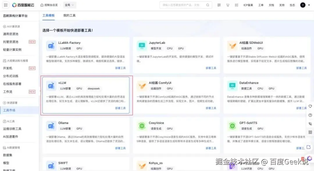Click the Baidu AI Cloud logo

pos(23,5)
